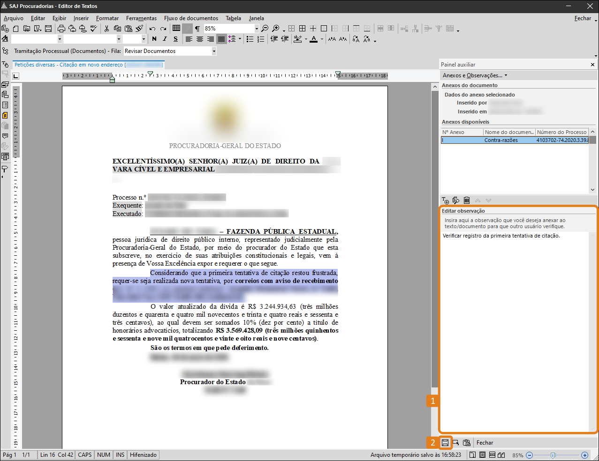Open the 'Anexos e Observações...' dropdown

475,75
